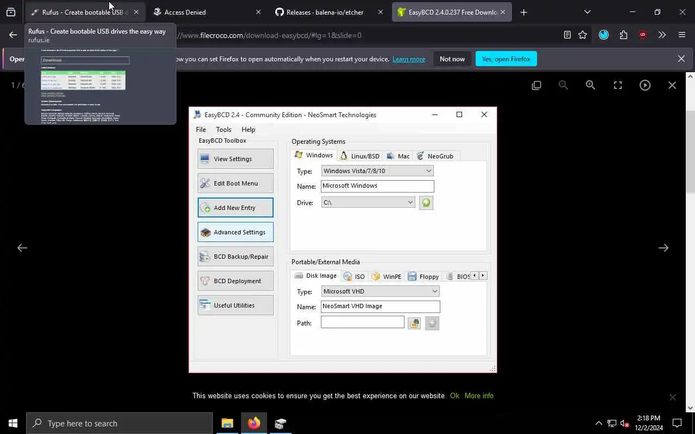695x434 pixels.
Task: Go back one page in Firefox
Action: (13, 35)
